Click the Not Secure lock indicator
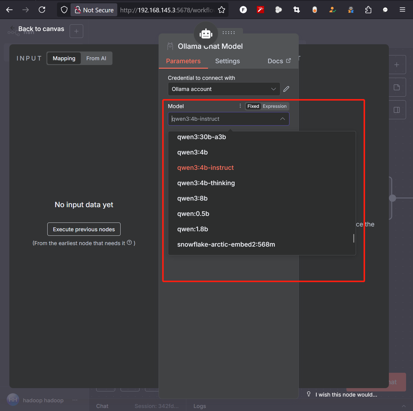Viewport: 413px width, 411px height. pyautogui.click(x=94, y=10)
